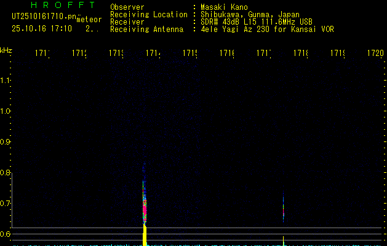This screenshot has height=246, width=387.
Task: Click the 1716 time axis tick label
Action: coord(227,54)
